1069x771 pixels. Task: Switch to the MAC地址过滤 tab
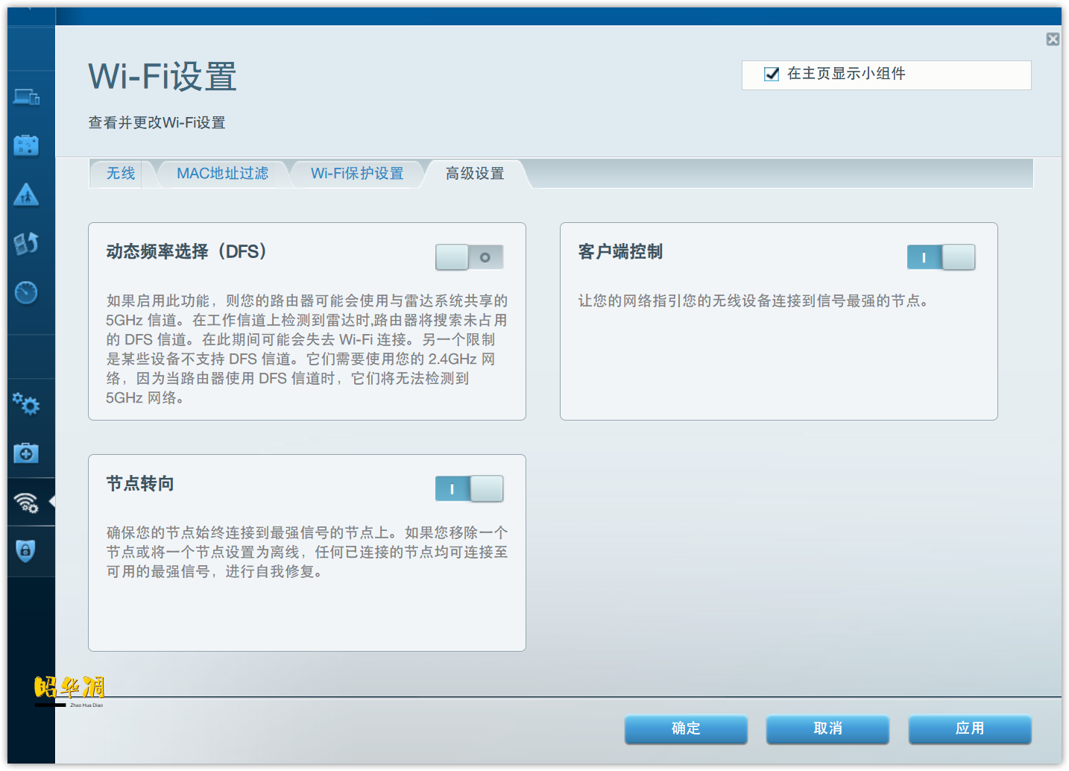click(x=222, y=174)
